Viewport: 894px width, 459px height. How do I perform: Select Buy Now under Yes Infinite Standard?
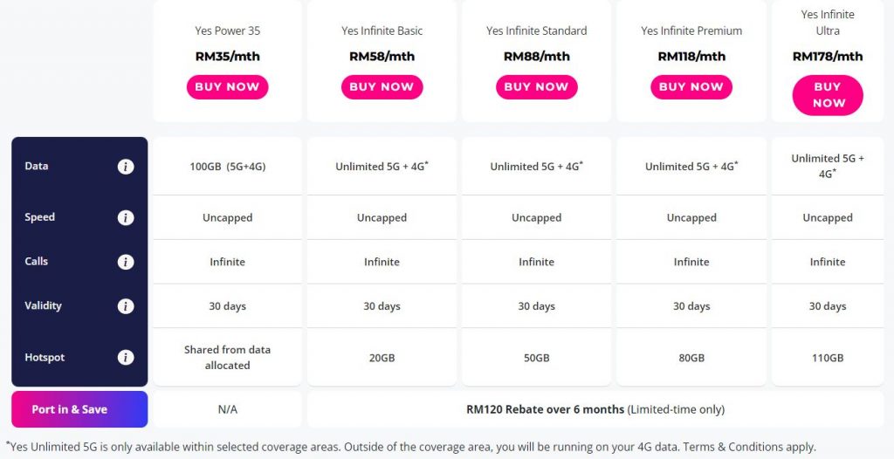click(x=537, y=87)
